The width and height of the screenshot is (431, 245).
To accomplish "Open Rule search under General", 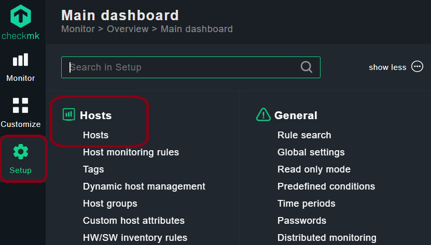I will tap(304, 135).
